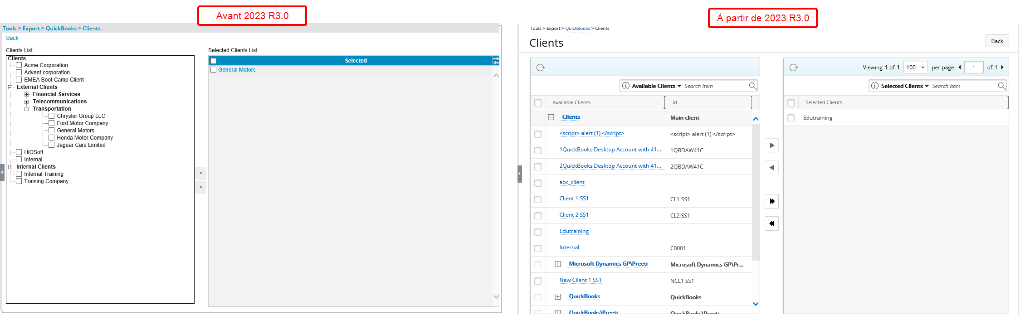This screenshot has height=320, width=1025.
Task: Toggle select-all checkbox in Selected header
Action: 213,61
